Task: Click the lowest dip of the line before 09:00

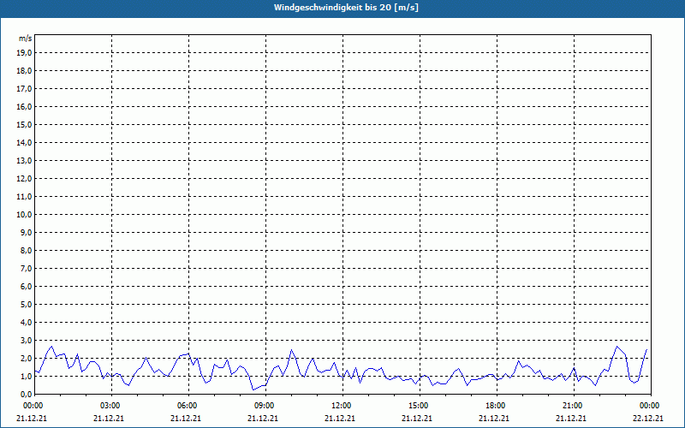Action: click(253, 389)
